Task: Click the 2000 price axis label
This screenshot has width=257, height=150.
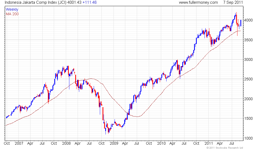Action: coord(248,99)
